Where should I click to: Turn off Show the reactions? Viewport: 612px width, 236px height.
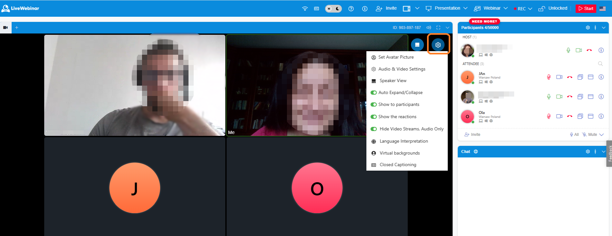373,117
